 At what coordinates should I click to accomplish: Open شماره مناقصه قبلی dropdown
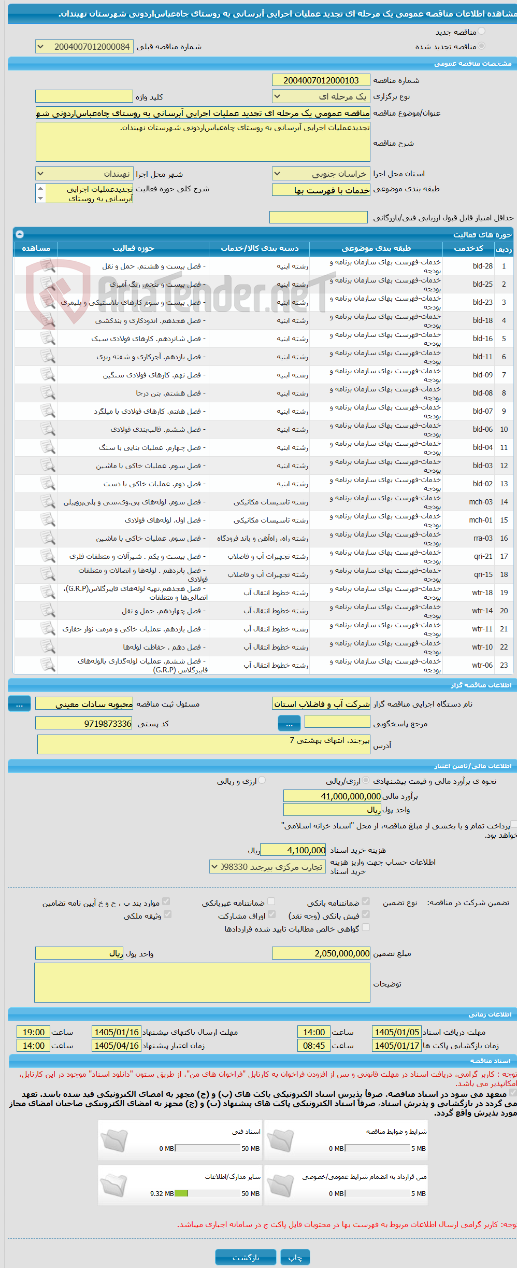coord(84,47)
